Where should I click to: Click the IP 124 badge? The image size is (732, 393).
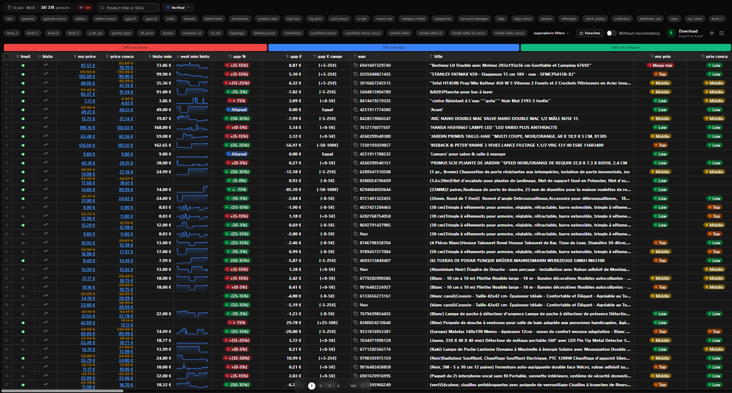[85, 8]
